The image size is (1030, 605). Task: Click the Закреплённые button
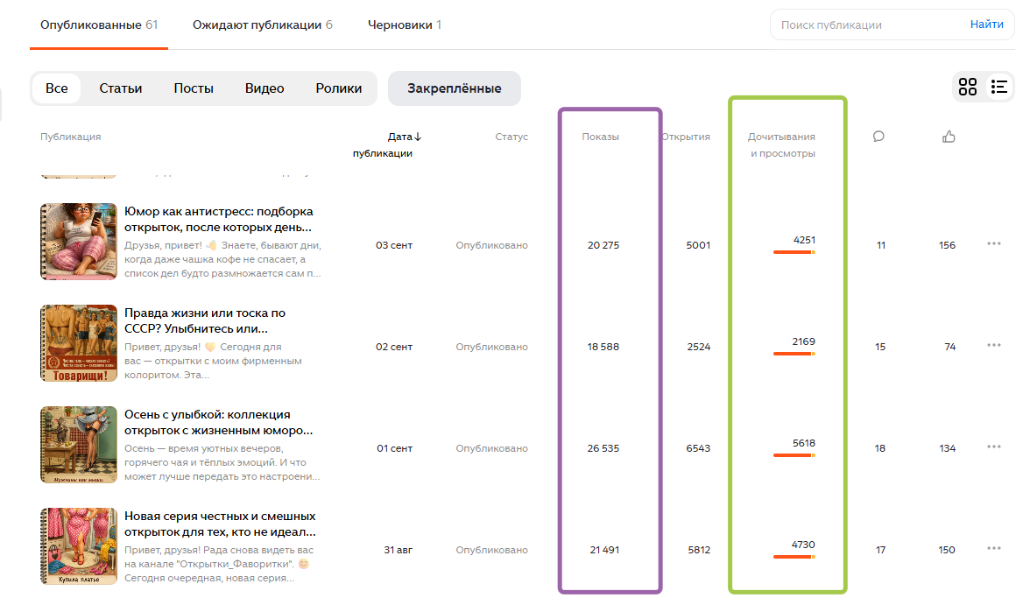click(455, 88)
